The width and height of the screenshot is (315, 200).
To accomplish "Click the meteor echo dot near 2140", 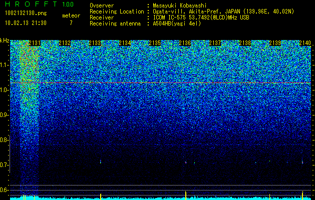I will click(x=302, y=161).
